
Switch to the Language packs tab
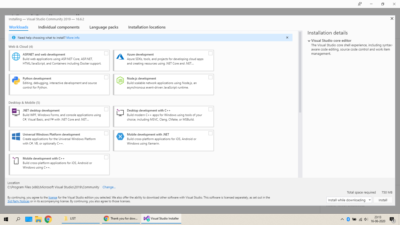pos(104,27)
